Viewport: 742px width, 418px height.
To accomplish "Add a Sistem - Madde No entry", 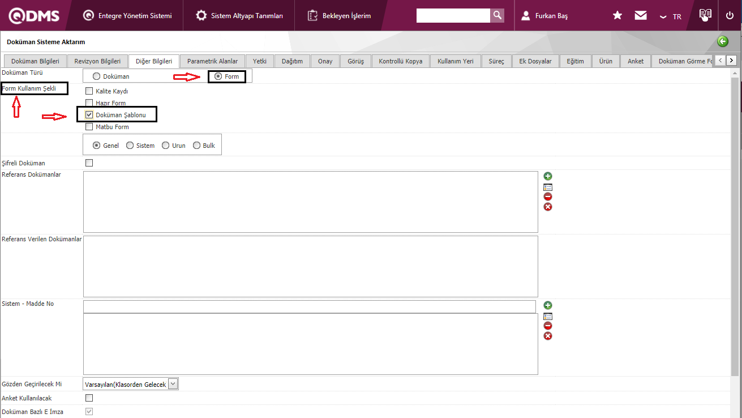I will [x=548, y=306].
